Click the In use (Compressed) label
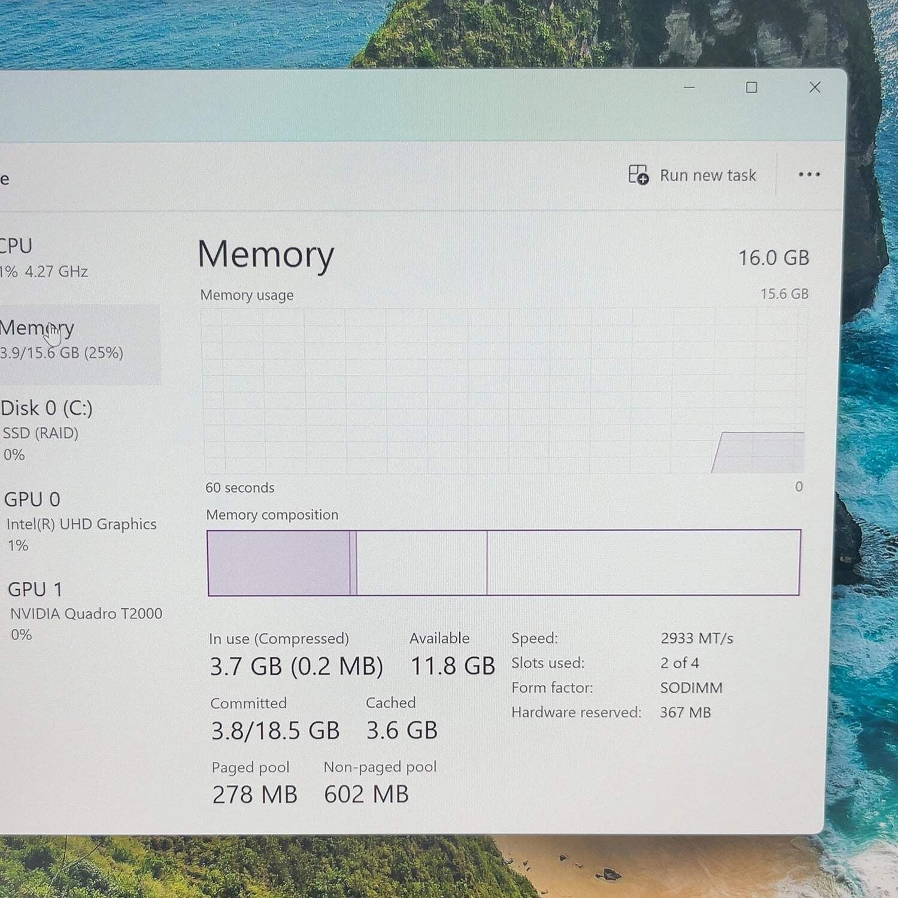This screenshot has width=898, height=898. tap(279, 639)
